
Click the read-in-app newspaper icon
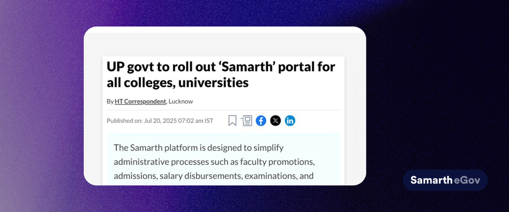pos(247,121)
